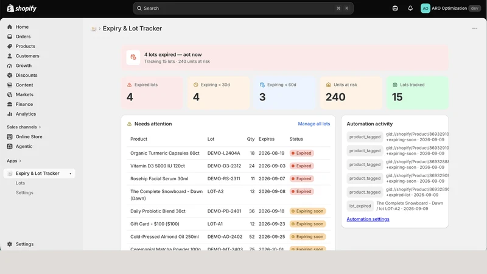
Task: Click the expired lots alert banner icon
Action: point(133,57)
